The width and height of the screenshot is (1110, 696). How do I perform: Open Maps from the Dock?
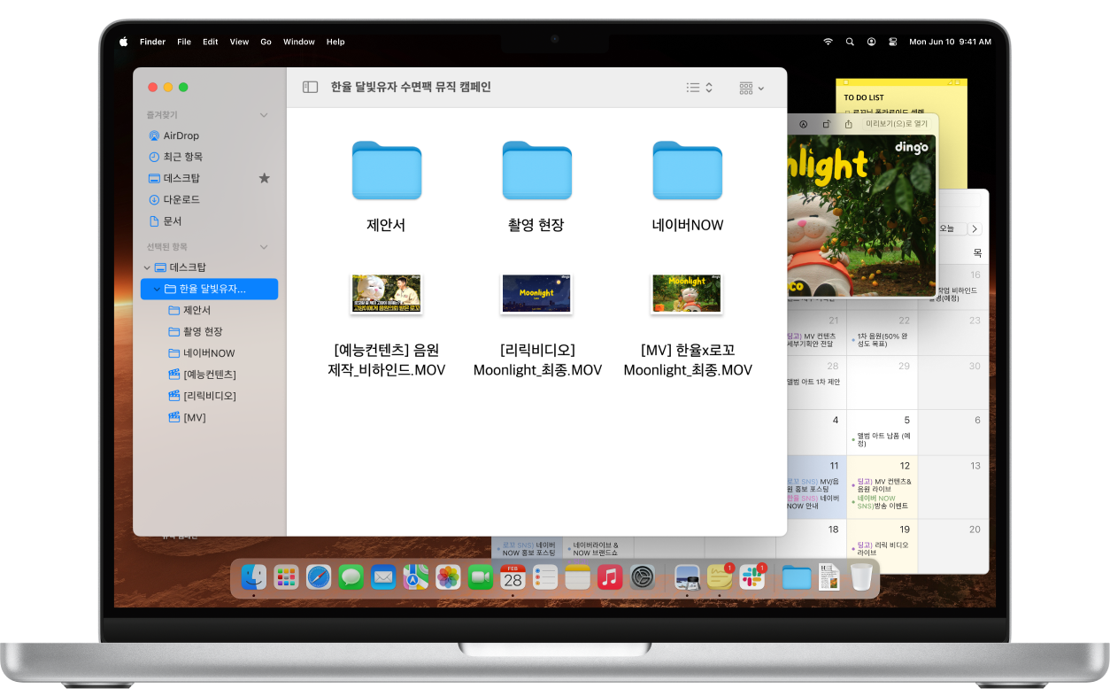coord(415,577)
